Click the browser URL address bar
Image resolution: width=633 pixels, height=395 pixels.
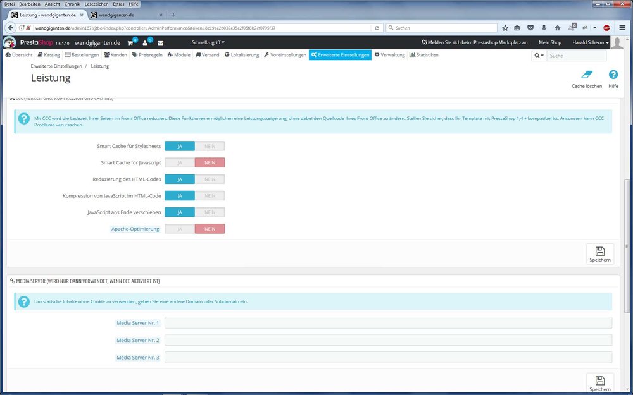pyautogui.click(x=202, y=28)
